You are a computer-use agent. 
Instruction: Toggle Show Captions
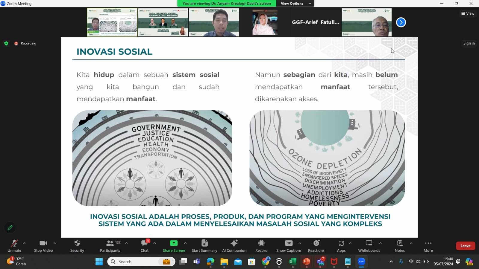(x=289, y=246)
